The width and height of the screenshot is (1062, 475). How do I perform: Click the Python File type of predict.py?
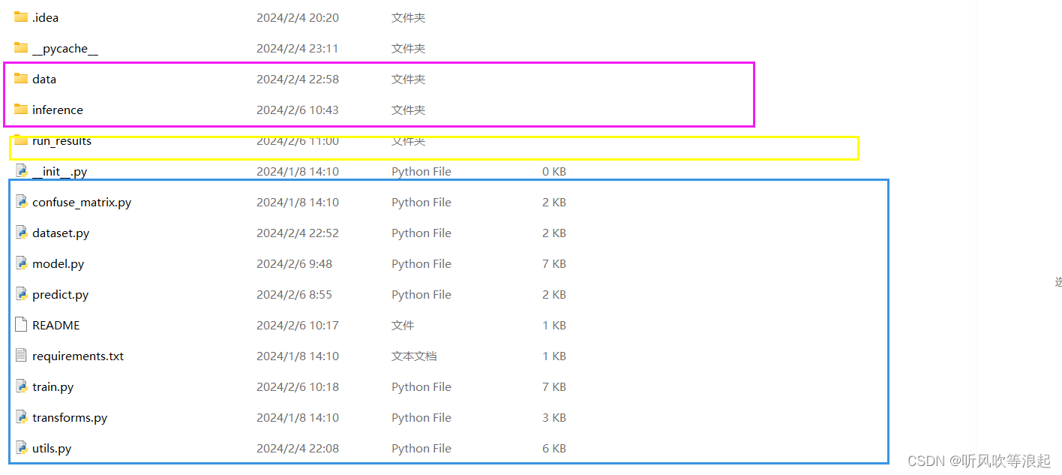pyautogui.click(x=421, y=295)
